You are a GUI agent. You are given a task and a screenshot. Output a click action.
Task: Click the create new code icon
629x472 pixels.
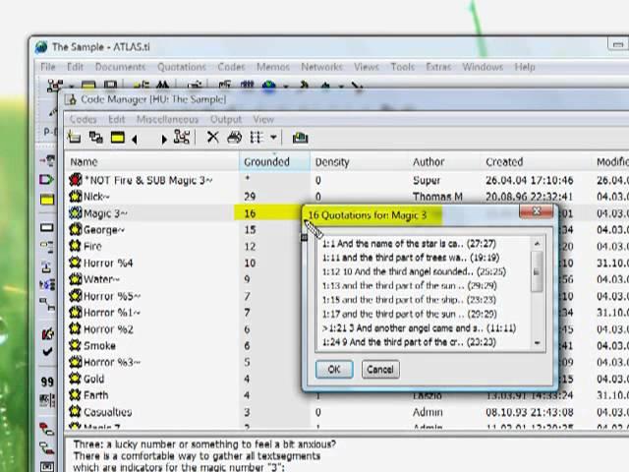75,138
